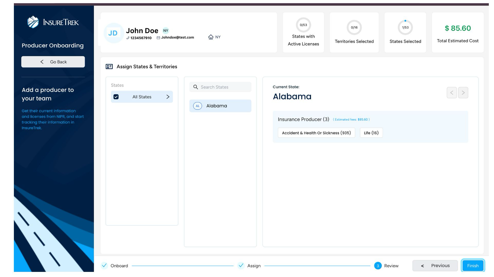Image resolution: width=494 pixels, height=277 pixels.
Task: Expand All States with the chevron arrow
Action: click(168, 97)
